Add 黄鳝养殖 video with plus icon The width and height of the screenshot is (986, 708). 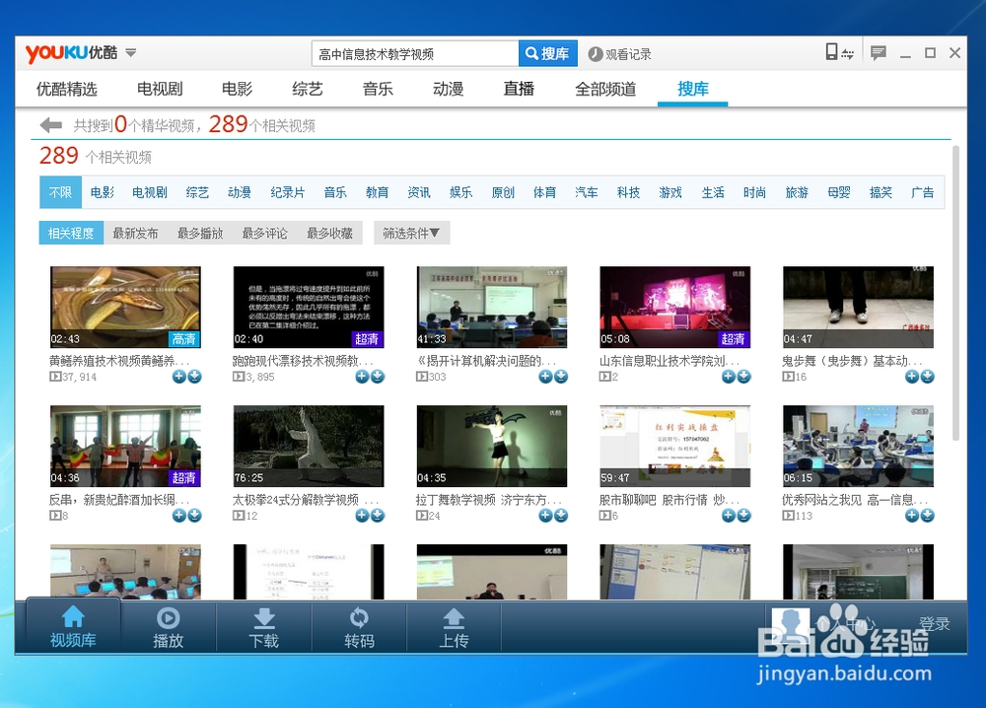179,377
